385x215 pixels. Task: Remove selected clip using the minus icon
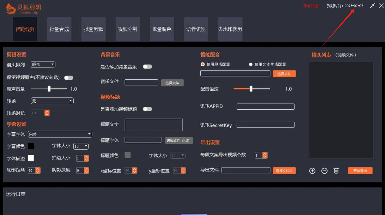click(x=324, y=170)
